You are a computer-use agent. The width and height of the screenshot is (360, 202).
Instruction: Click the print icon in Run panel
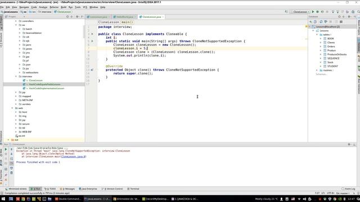[x=11, y=168]
